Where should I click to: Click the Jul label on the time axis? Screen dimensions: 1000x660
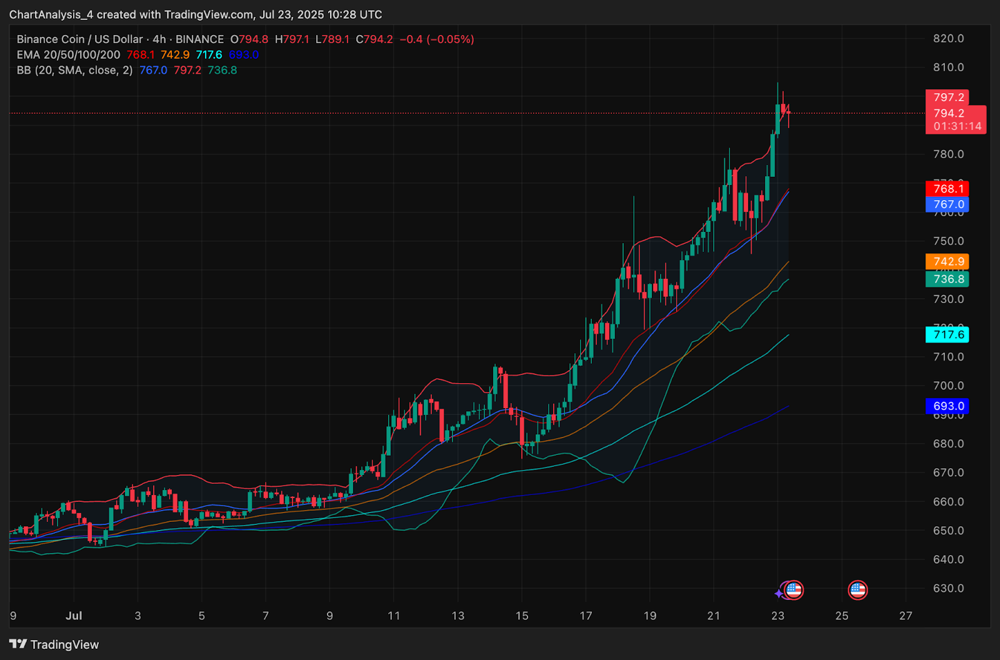(x=74, y=616)
